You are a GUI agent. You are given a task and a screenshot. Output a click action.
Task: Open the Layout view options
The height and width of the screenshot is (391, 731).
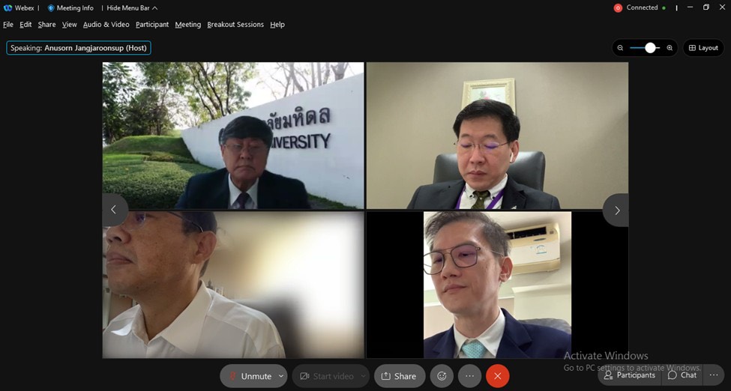703,48
